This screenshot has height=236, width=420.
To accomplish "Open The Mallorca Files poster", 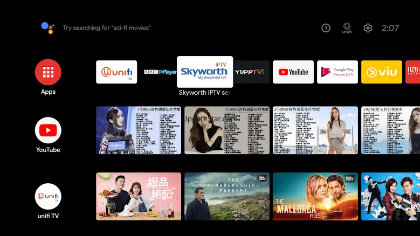I will pos(315,197).
